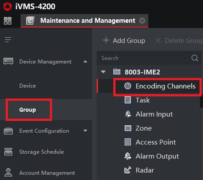Click the Task list icon
The width and height of the screenshot is (203, 180).
click(128, 100)
